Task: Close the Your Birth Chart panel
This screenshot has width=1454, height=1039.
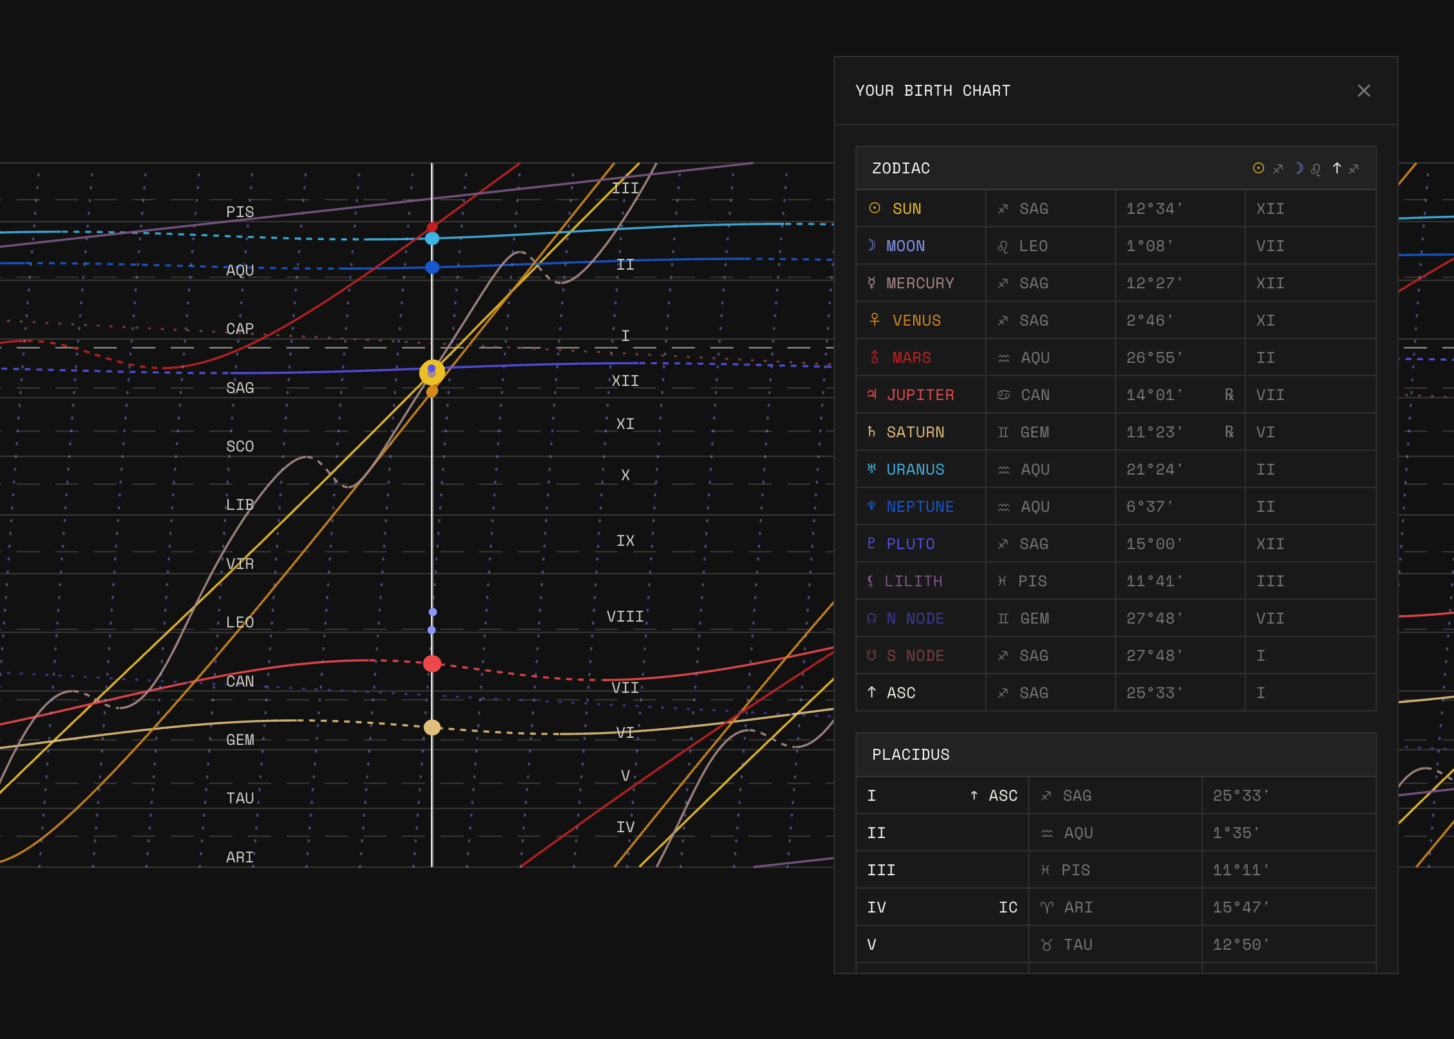Action: pos(1363,91)
